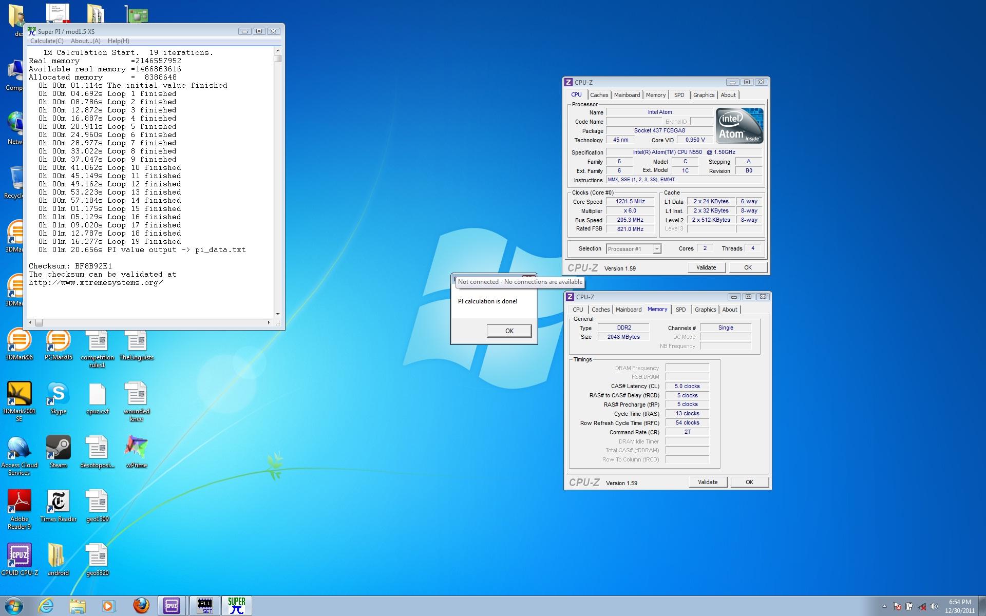Launch the CPUID CPU-Z desktop shortcut
The image size is (986, 616).
click(19, 560)
